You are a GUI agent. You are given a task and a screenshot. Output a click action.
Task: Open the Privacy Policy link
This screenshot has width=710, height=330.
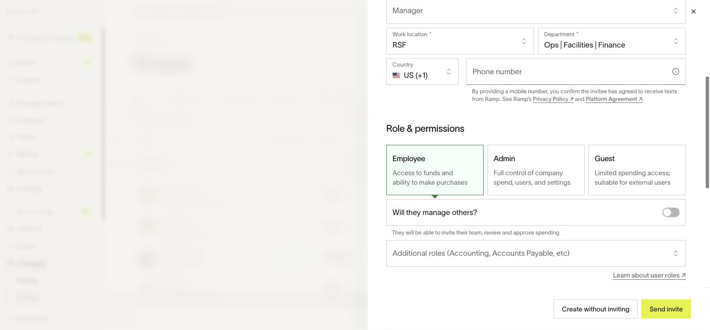[x=553, y=99]
